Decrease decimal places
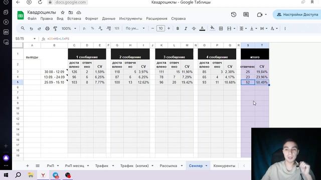 pyautogui.click(x=100, y=28)
